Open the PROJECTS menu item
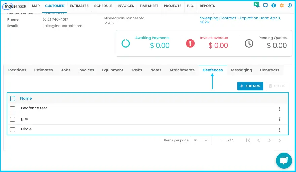296x172 pixels. (173, 6)
